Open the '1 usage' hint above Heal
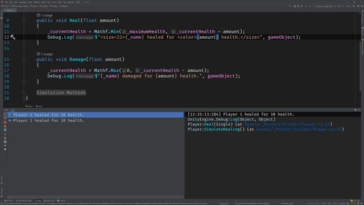The height and width of the screenshot is (205, 364). point(44,15)
